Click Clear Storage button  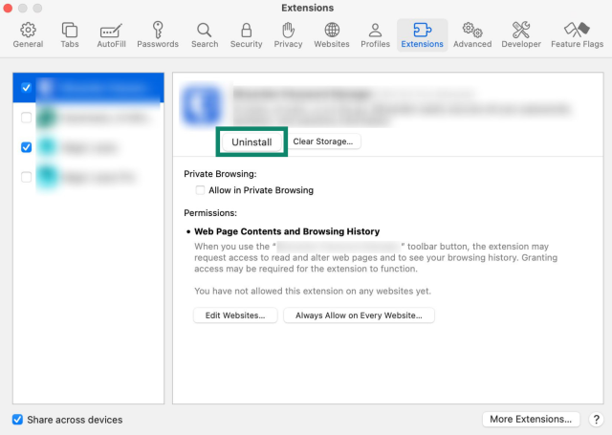coord(322,141)
